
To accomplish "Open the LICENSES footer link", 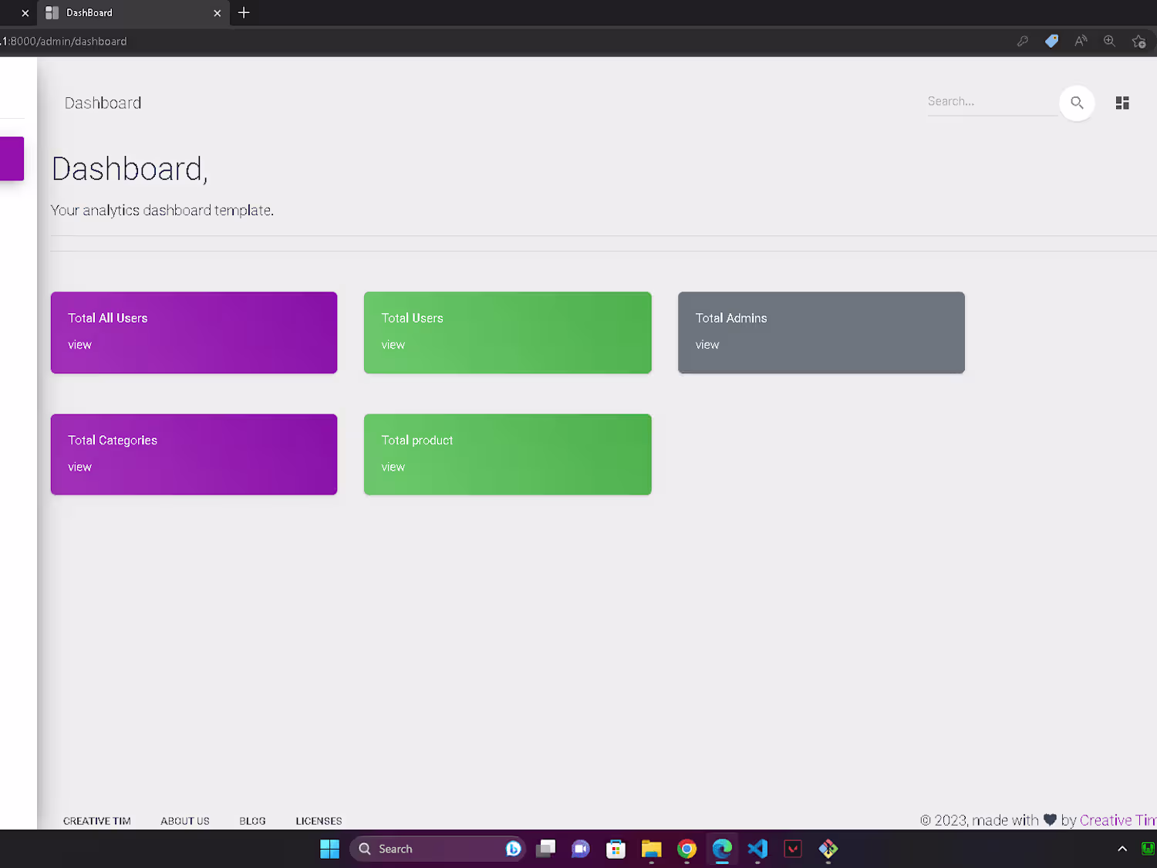I will click(x=319, y=821).
